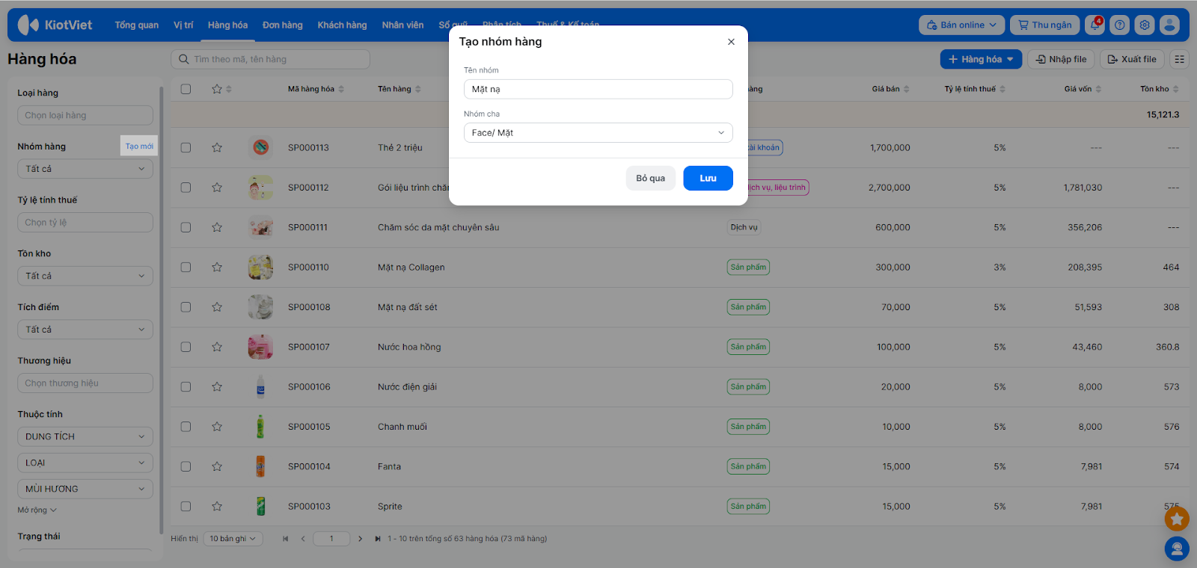Open the Nhóm cha dropdown
Viewport: 1197px width, 568px height.
pyautogui.click(x=598, y=133)
